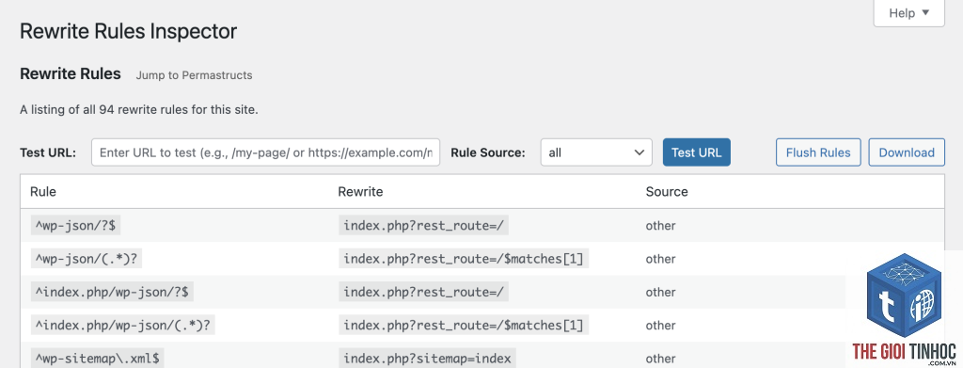Focus the Test URL input field
963x368 pixels.
pos(266,152)
